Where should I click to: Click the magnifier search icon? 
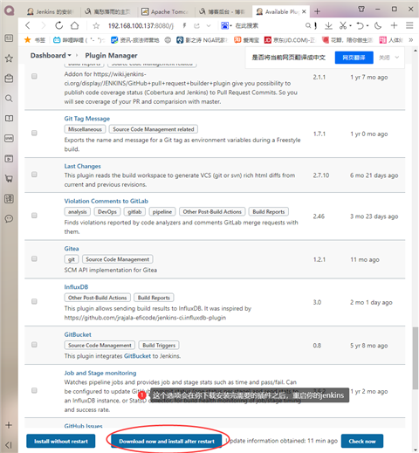308,25
